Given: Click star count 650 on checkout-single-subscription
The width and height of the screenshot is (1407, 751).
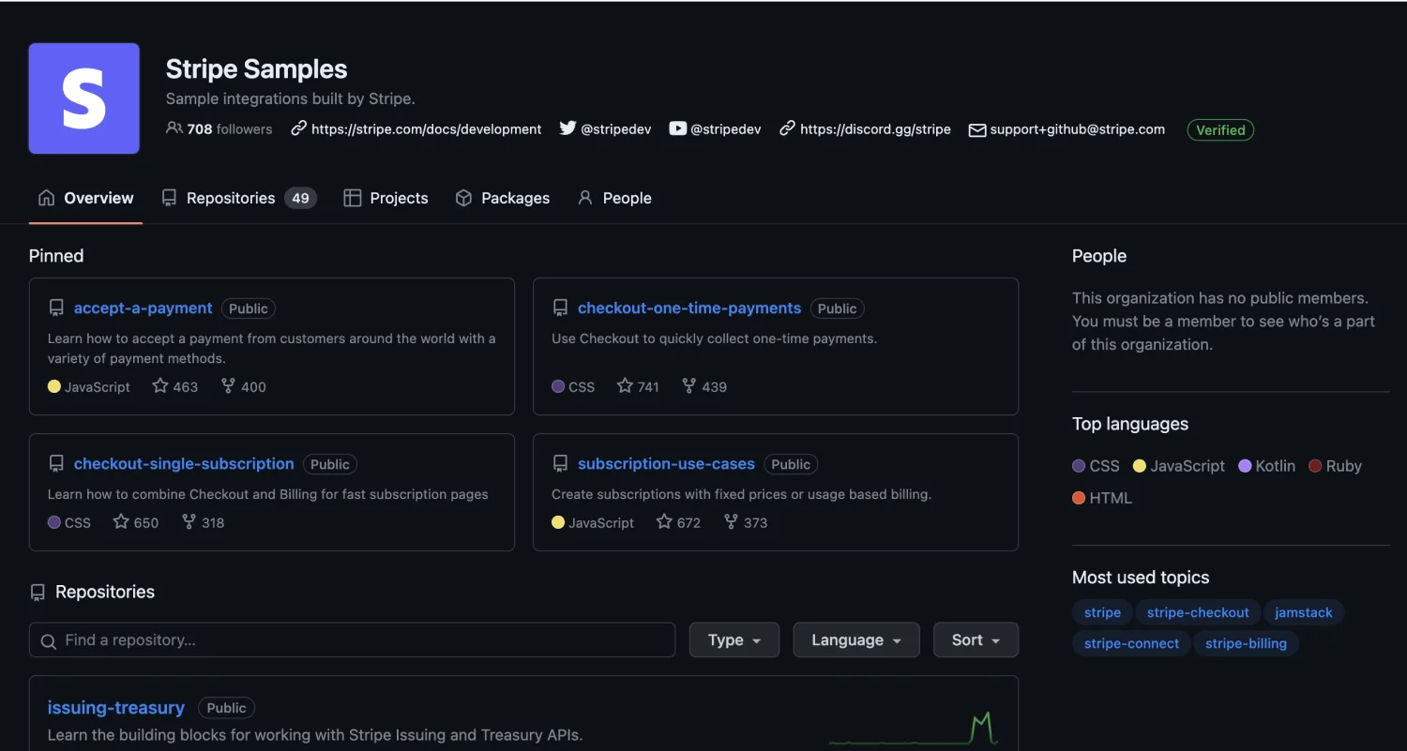Looking at the screenshot, I should pos(136,522).
